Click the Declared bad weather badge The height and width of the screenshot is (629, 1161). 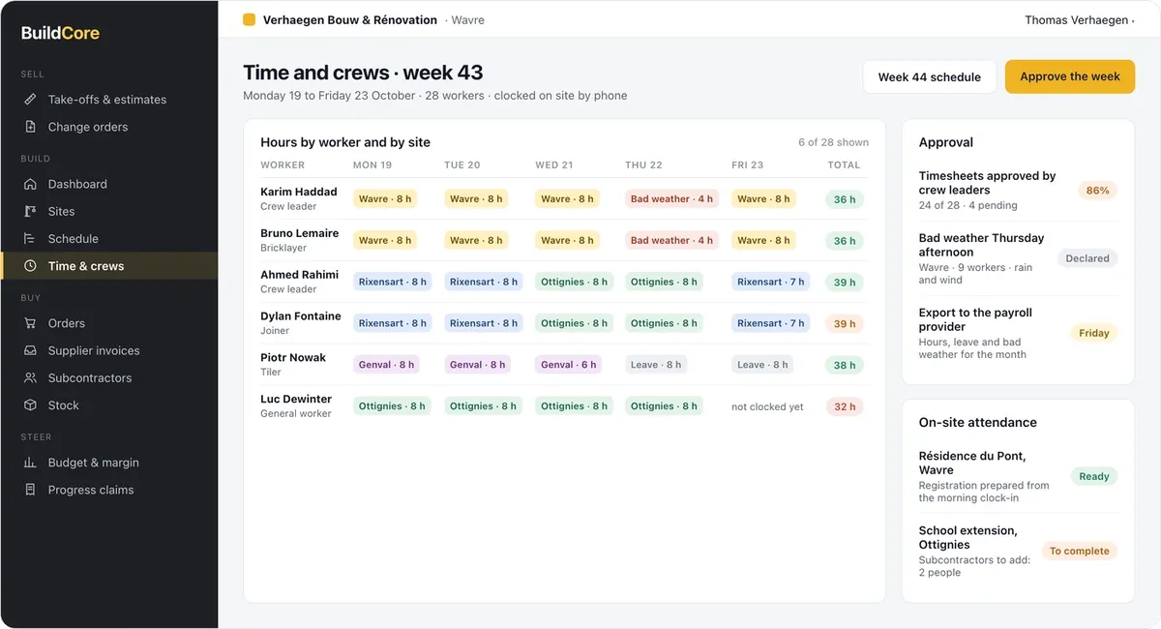(1087, 258)
